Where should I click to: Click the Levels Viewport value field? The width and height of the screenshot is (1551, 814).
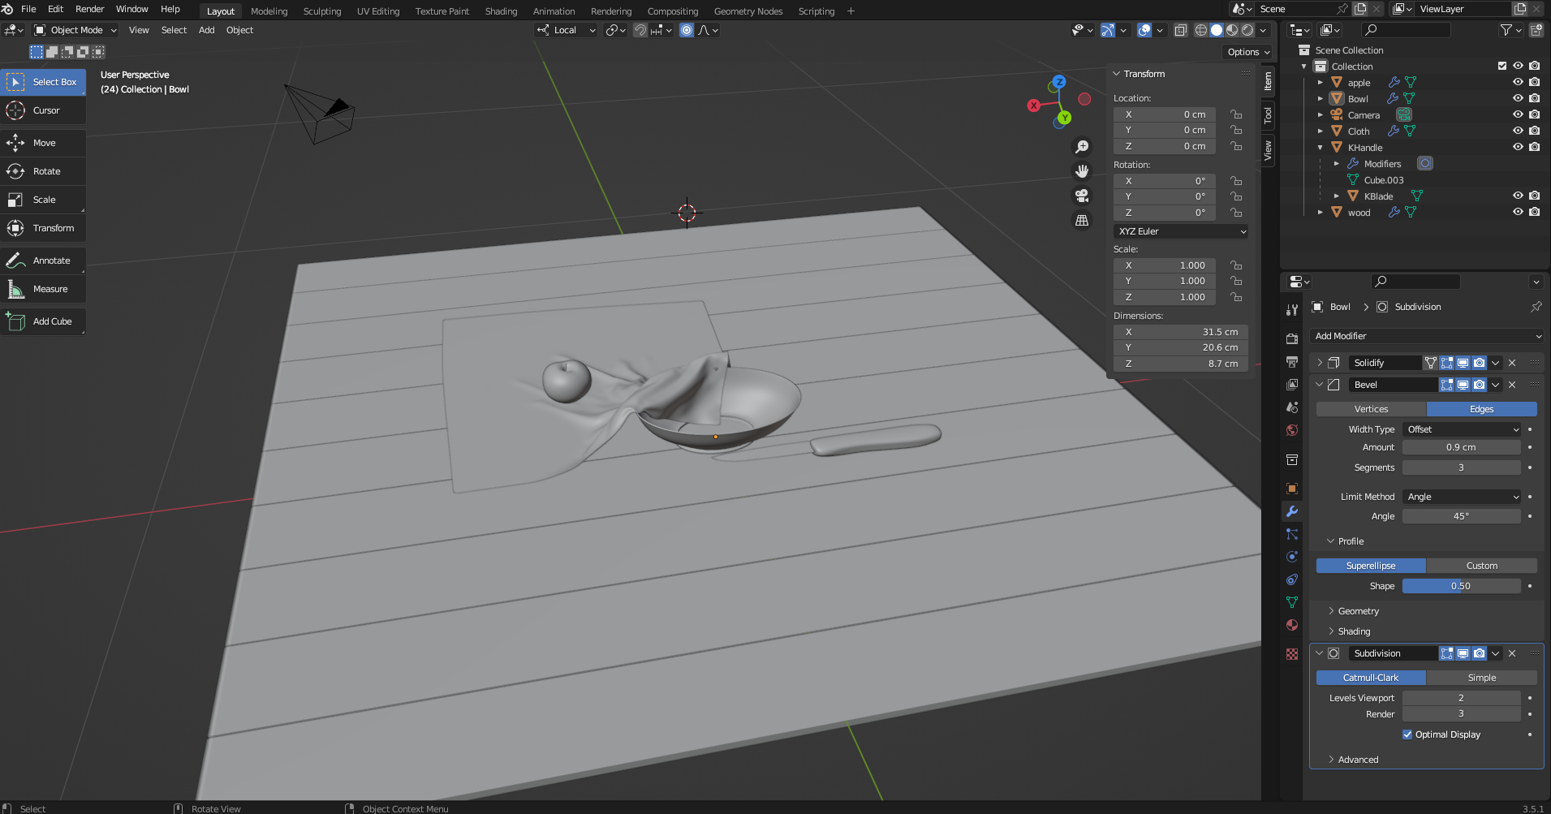coord(1462,698)
